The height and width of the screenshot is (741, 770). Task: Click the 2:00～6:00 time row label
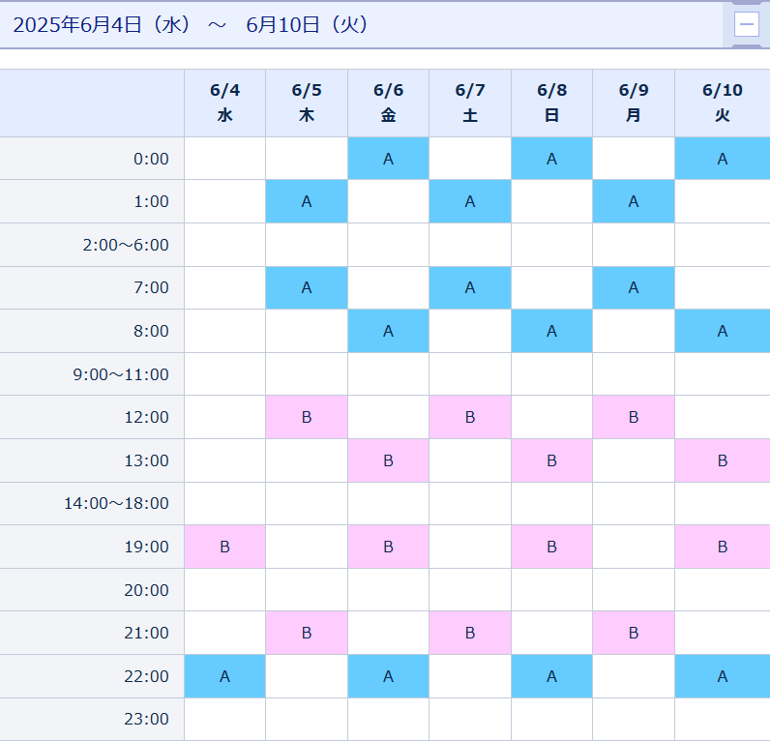click(126, 245)
